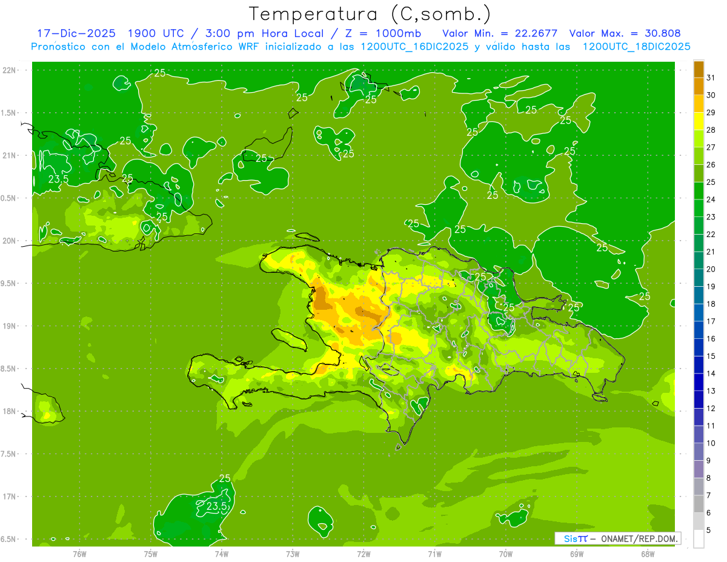Click the "74W" longitude label
Viewport: 727px width, 562px height.
(222, 554)
